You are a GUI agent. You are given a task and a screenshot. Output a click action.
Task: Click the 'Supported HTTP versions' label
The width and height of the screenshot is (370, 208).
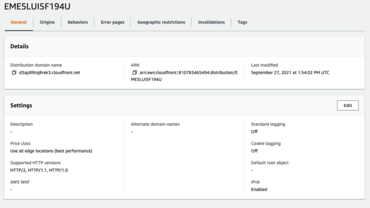pyautogui.click(x=35, y=162)
